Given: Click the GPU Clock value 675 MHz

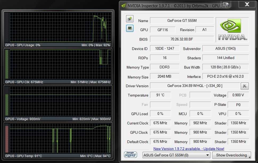Looking at the screenshot, I should [160, 132].
